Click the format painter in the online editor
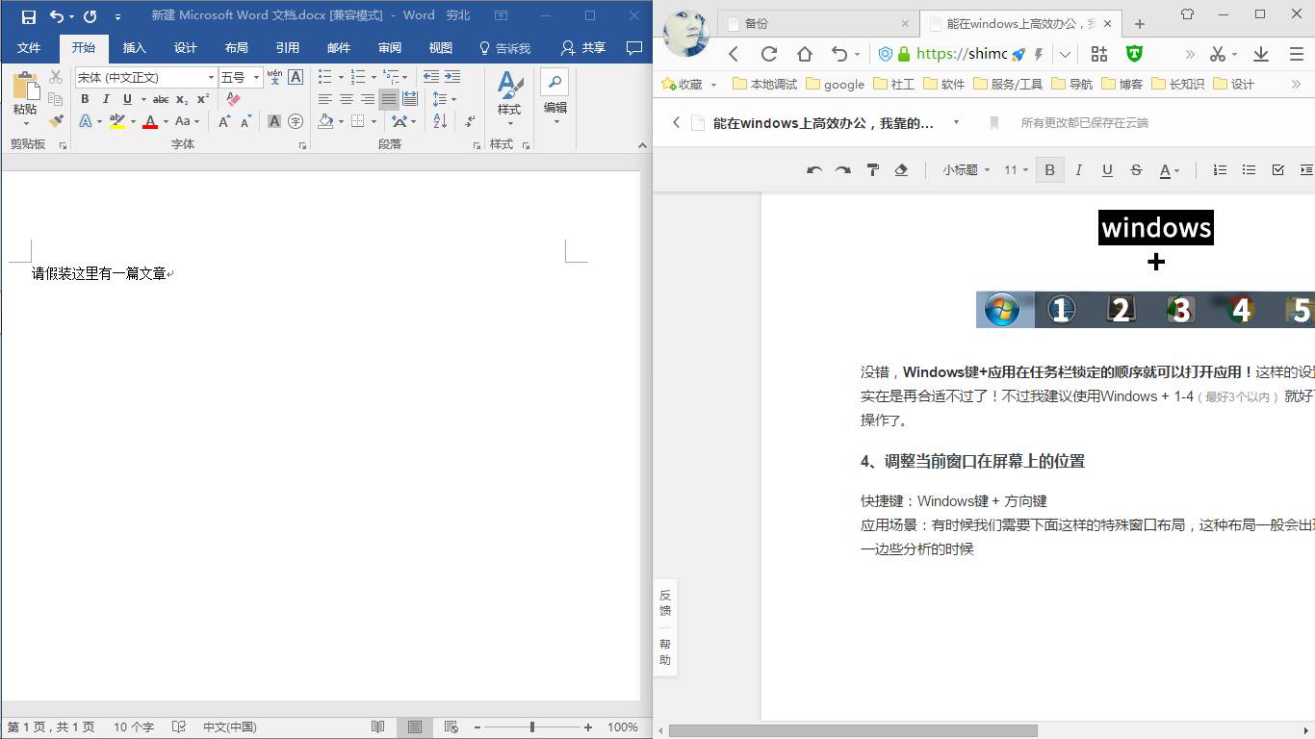The image size is (1315, 739). pyautogui.click(x=873, y=170)
